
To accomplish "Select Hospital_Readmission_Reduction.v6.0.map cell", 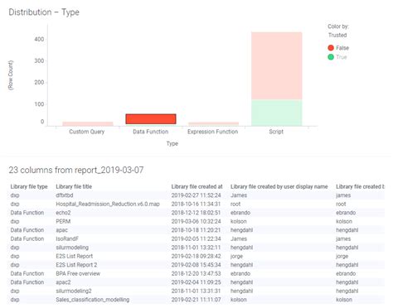I will click(x=108, y=204).
